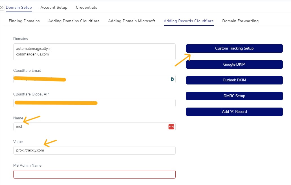Select the Domain Setup tab
Viewport: 291px width, 185px height.
coord(19,8)
